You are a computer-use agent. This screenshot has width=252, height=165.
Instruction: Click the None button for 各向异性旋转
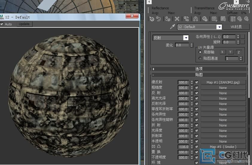point(223,120)
